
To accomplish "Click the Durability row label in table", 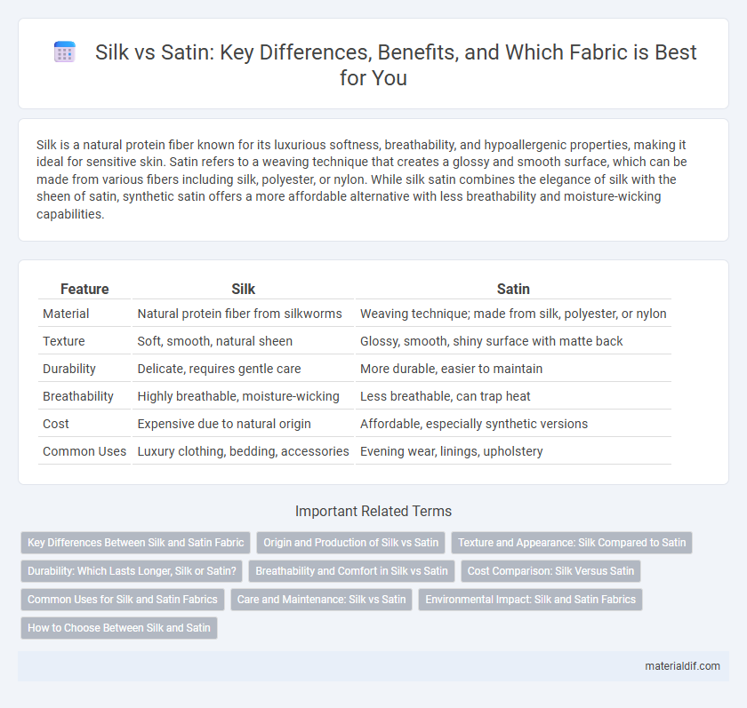I will [x=69, y=369].
